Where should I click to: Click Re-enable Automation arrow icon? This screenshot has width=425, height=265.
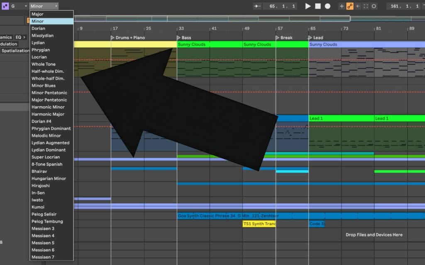point(358,6)
